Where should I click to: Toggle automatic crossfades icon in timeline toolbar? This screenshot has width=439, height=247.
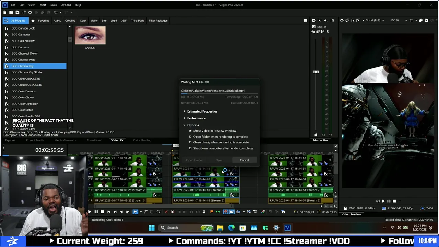click(x=232, y=212)
